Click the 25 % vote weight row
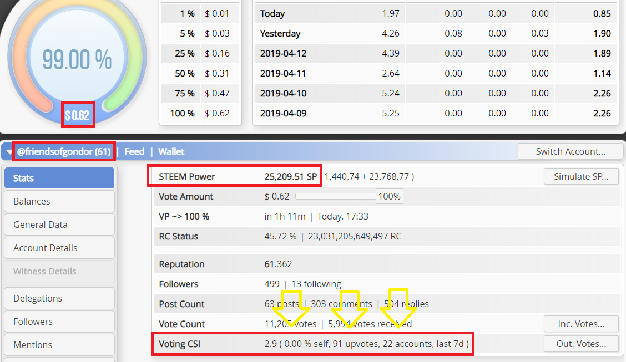 click(x=200, y=53)
